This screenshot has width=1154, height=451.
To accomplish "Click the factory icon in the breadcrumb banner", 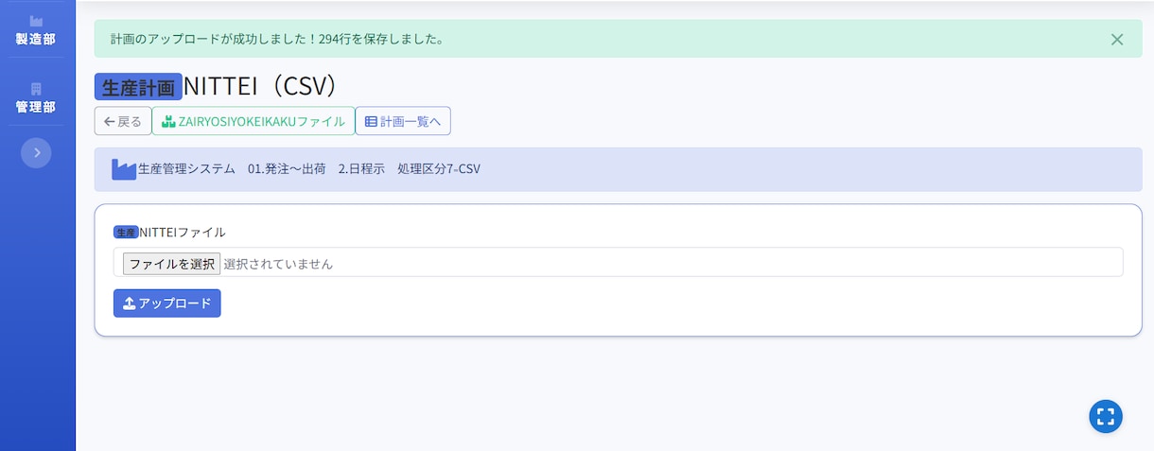I will pos(124,169).
